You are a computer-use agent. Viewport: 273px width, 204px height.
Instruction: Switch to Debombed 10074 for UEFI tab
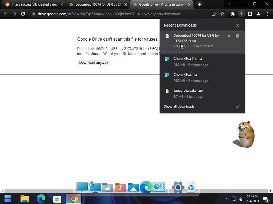(98, 5)
